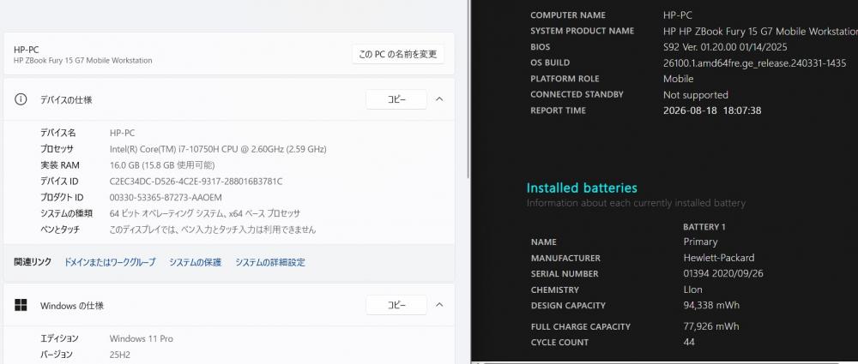Click the Windows の仕様 section heading
858x364 pixels.
coord(72,306)
